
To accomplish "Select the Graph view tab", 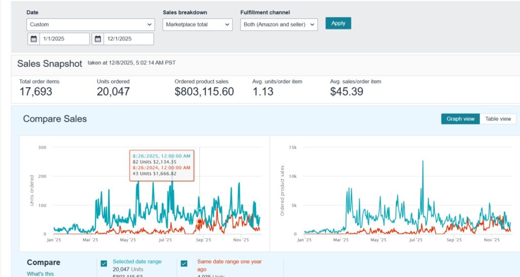I will 460,119.
